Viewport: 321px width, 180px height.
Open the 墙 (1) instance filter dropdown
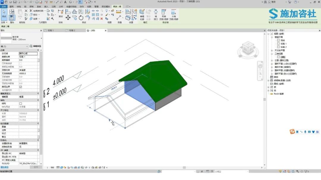(x=27, y=46)
